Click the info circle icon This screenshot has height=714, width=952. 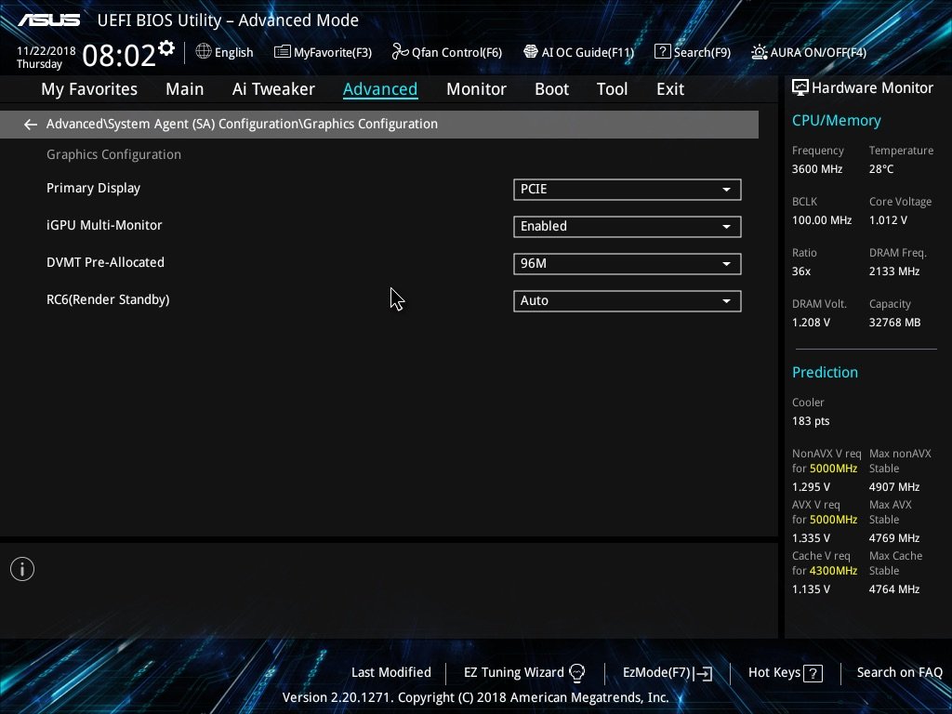click(x=22, y=569)
